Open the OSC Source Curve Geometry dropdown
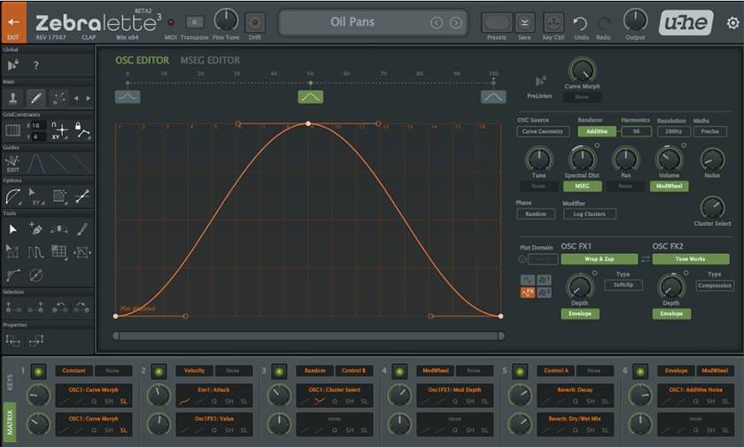Viewport: 744px width, 447px height. click(543, 131)
